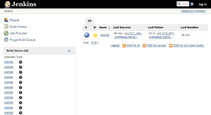211x115 pixels.
Task: Open sixth android entry in build queue
Action: coord(9,87)
